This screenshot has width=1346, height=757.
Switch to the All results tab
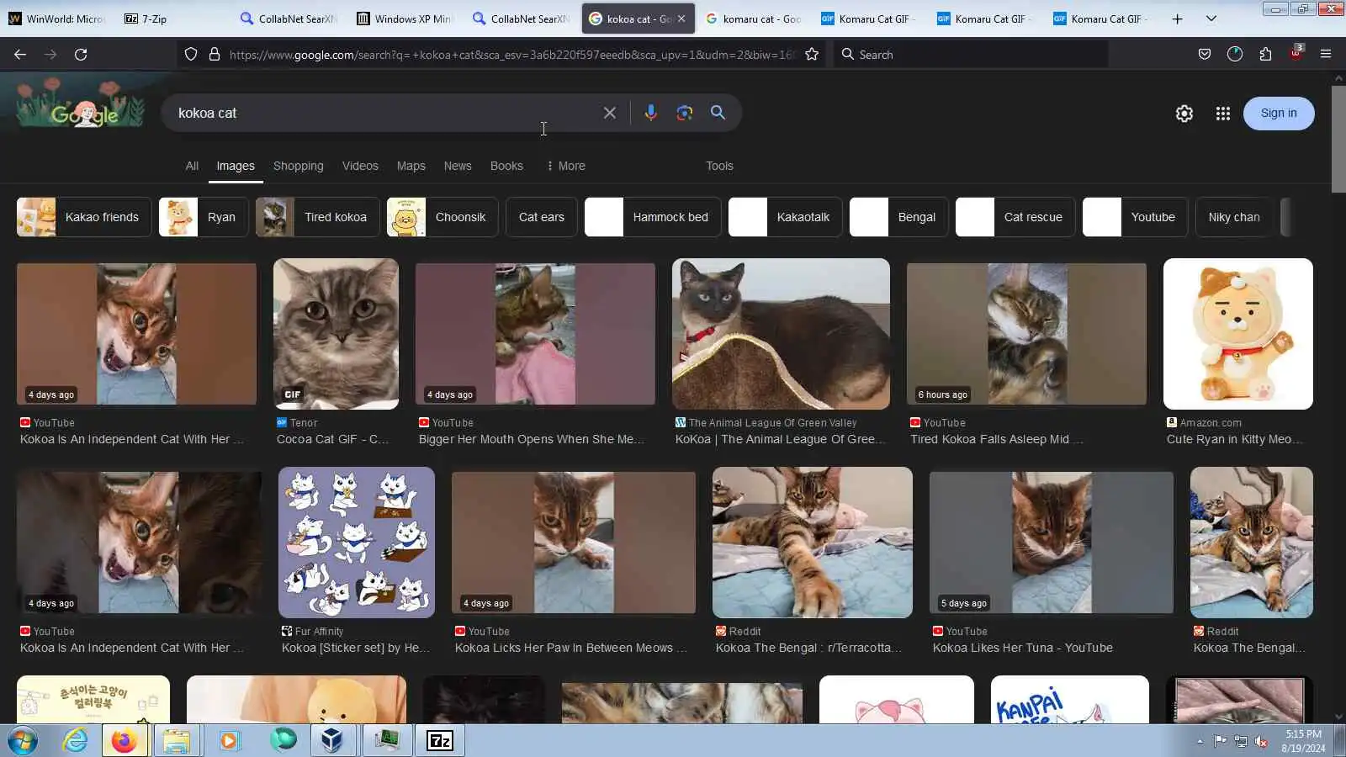(x=192, y=166)
